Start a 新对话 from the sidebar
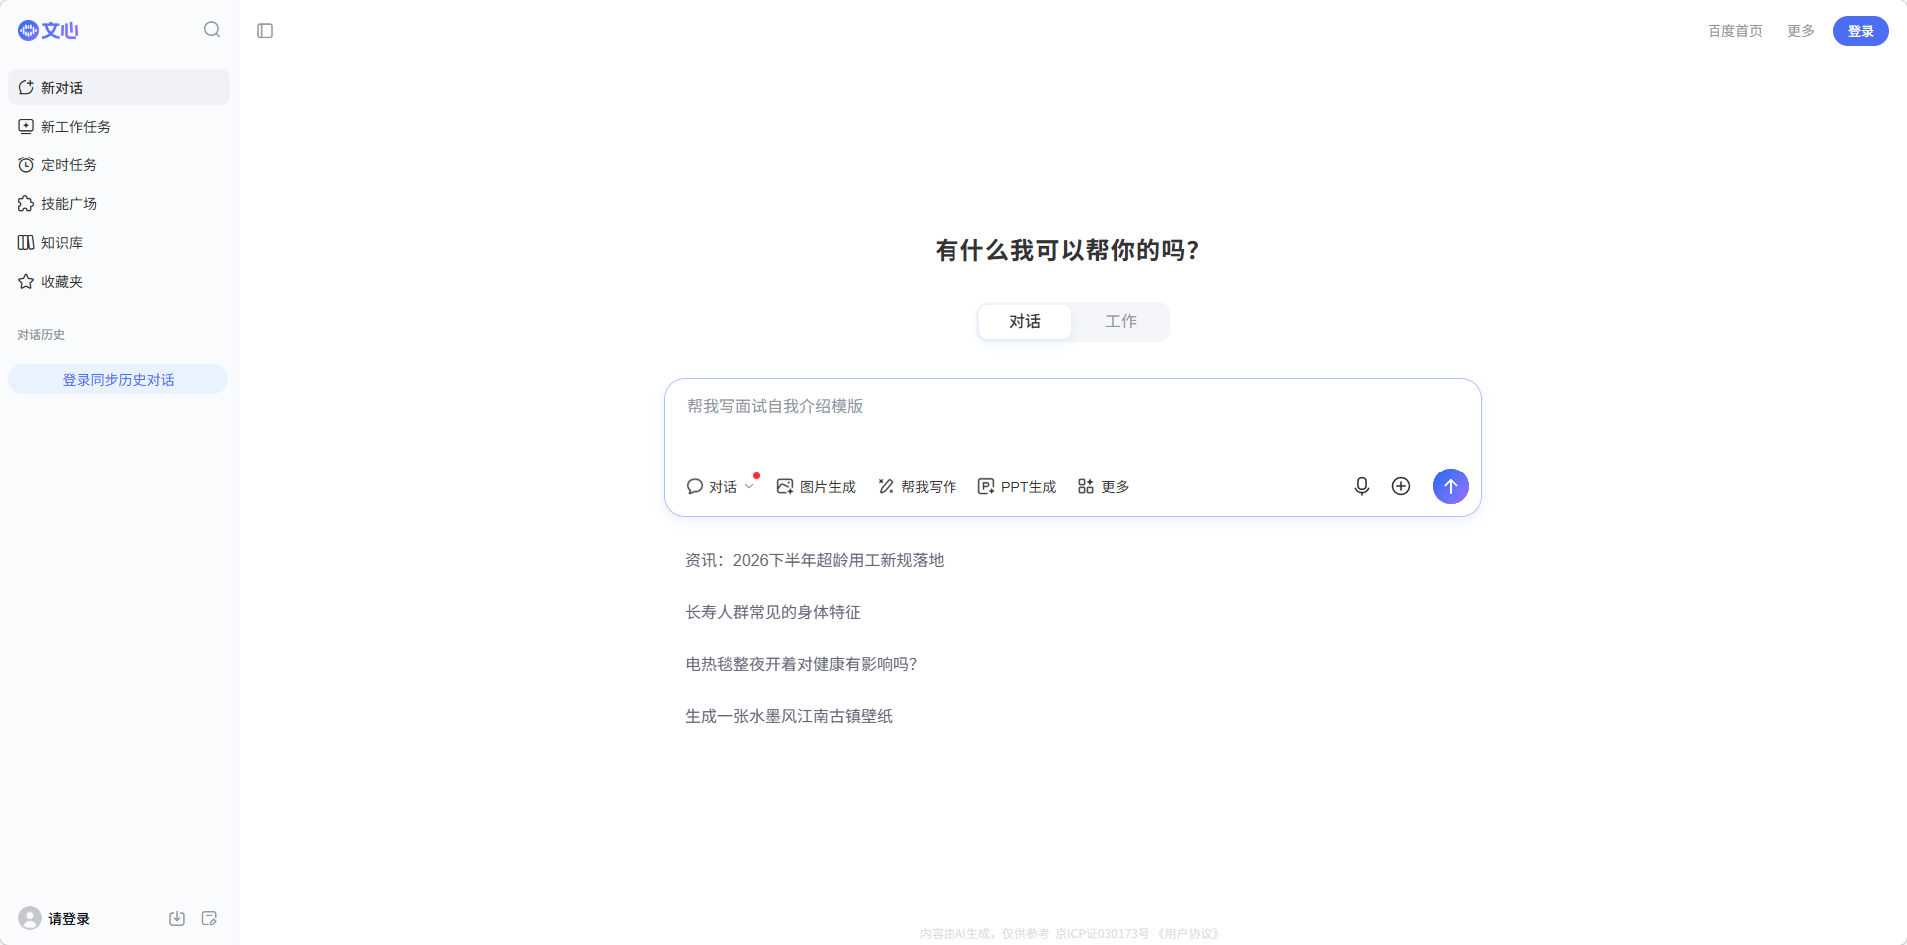This screenshot has height=945, width=1907. pyautogui.click(x=119, y=87)
